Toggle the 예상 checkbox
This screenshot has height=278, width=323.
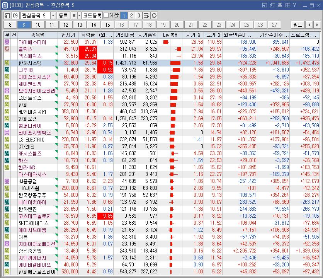point(106,15)
